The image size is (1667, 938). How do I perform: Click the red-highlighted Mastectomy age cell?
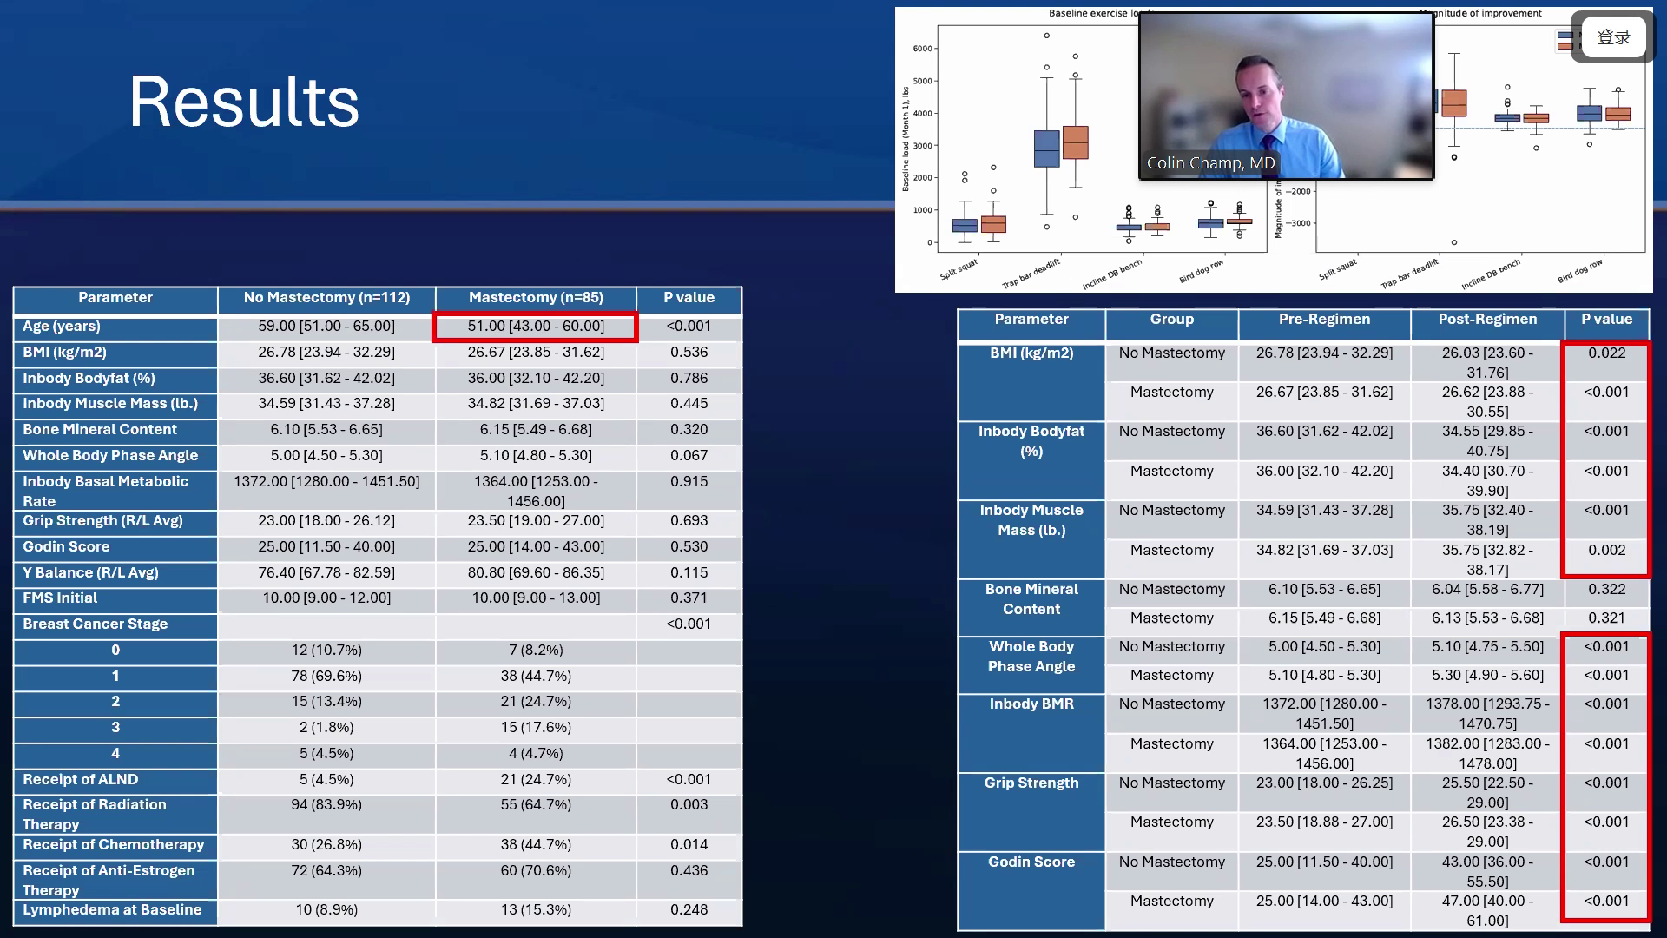click(535, 327)
